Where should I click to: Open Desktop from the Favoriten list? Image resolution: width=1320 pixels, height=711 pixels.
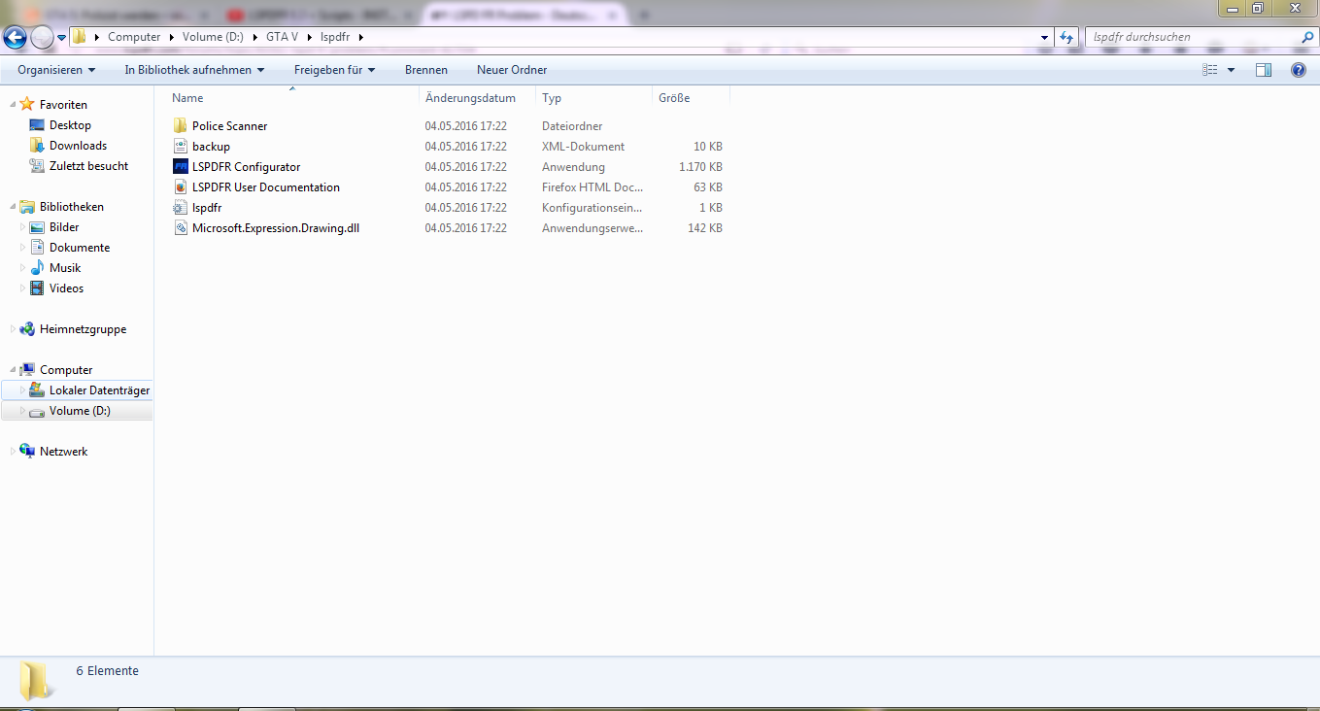click(x=70, y=125)
